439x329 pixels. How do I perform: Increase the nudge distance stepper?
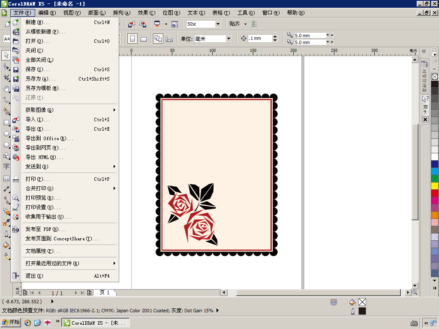[x=275, y=37]
